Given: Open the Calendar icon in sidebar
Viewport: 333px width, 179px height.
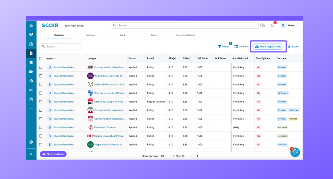Looking at the screenshot, I should pos(31,63).
